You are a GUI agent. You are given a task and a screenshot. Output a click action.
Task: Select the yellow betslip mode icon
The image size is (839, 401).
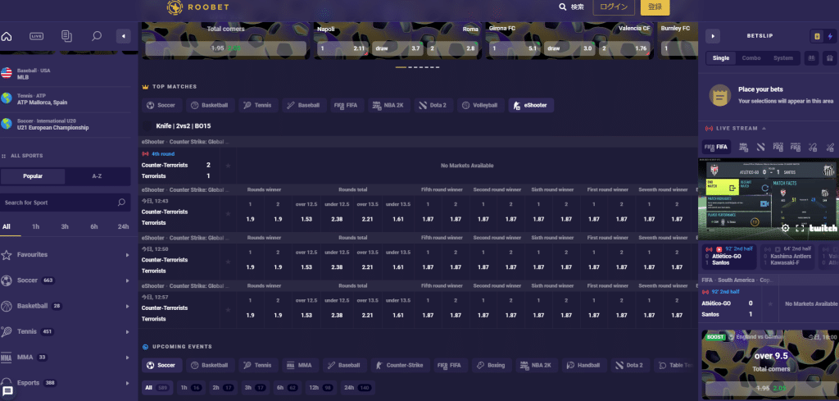(x=817, y=36)
